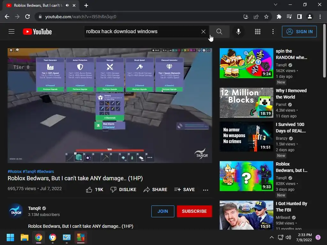Viewport: 327px width, 245px height.
Task: Share this page icon in address bar
Action: point(256,17)
